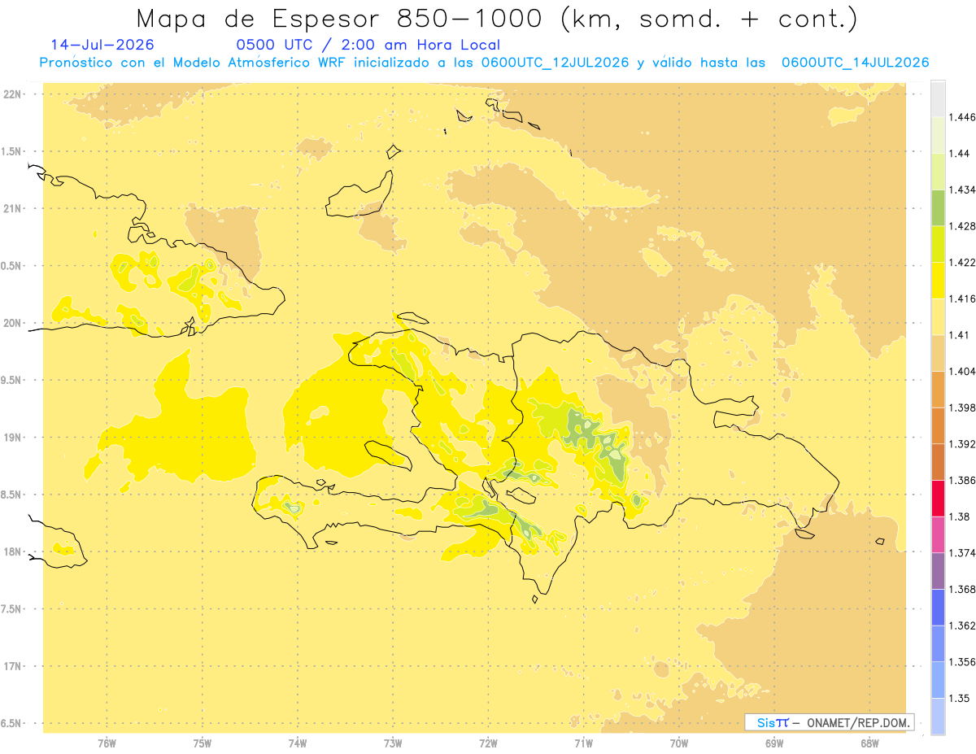
Task: Click the colorbar value '1.368'
Action: point(962,590)
